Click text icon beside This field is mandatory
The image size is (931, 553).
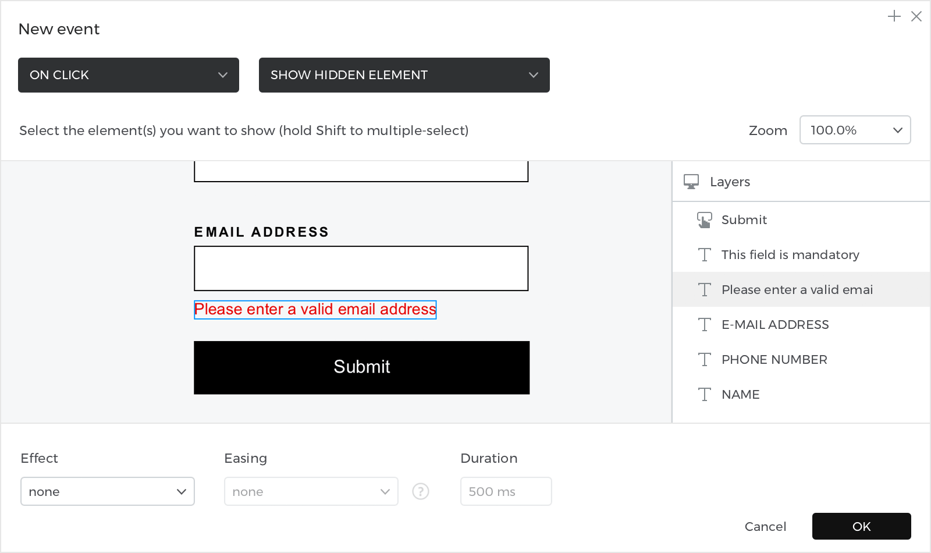point(705,255)
